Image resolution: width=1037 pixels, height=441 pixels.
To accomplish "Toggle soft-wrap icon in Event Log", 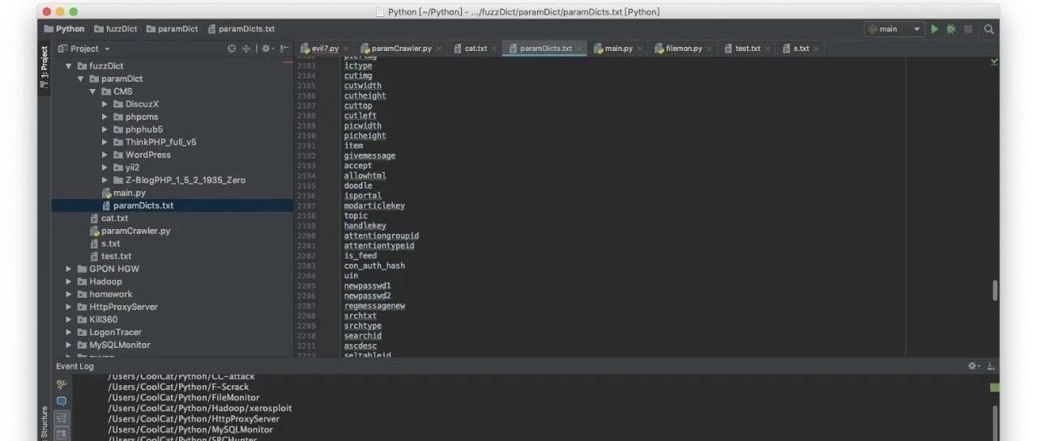I will coord(62,418).
